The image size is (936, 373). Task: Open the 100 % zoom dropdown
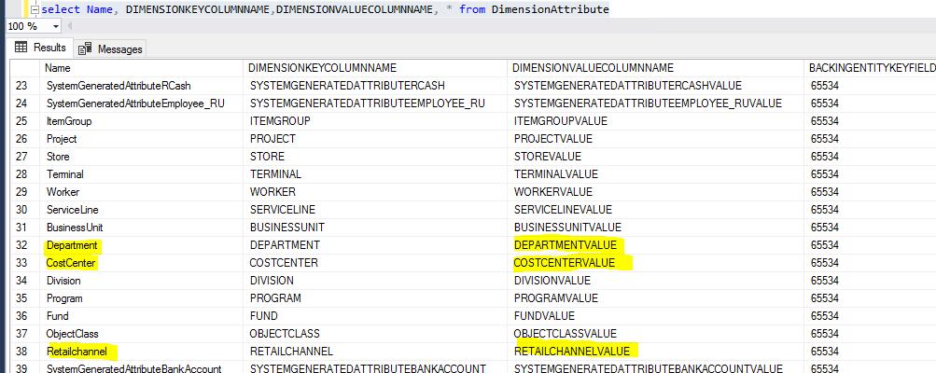point(56,27)
